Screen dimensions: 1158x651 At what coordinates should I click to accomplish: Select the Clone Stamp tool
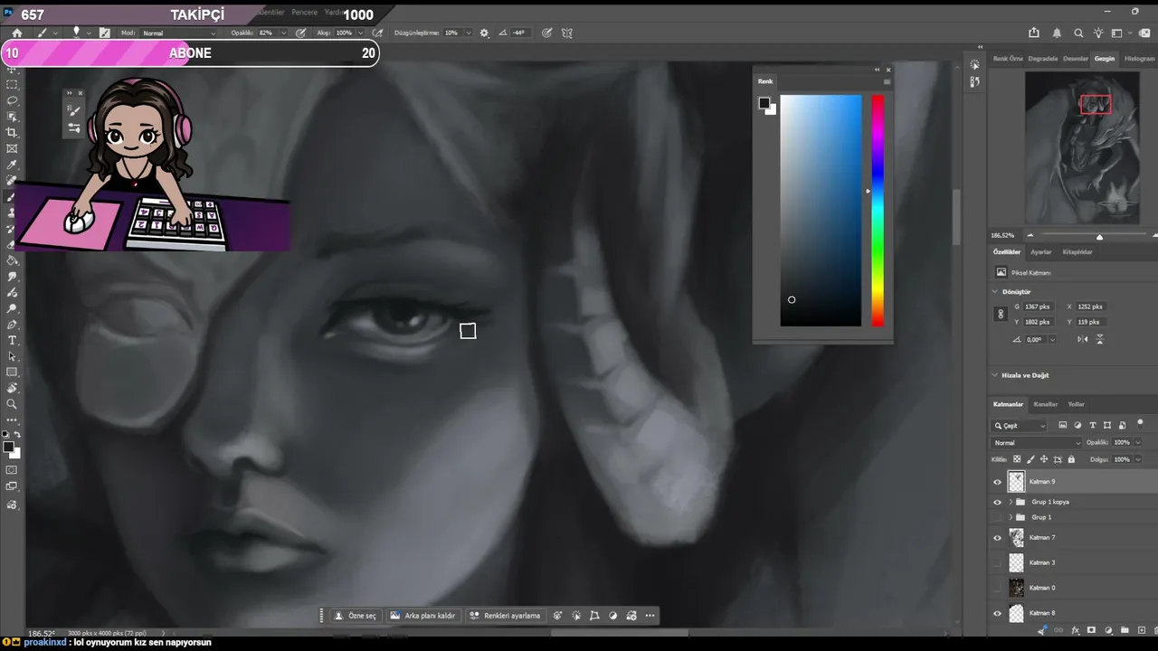point(12,212)
